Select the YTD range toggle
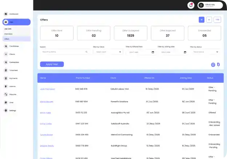The image size is (227, 159). [x=217, y=20]
